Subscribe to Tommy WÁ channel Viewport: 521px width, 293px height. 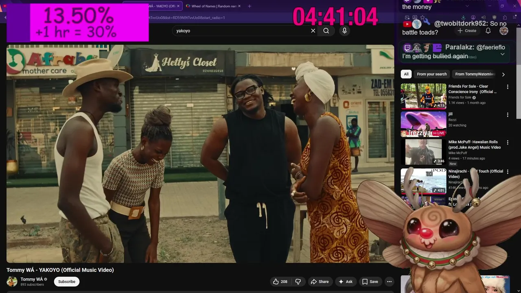click(x=67, y=282)
